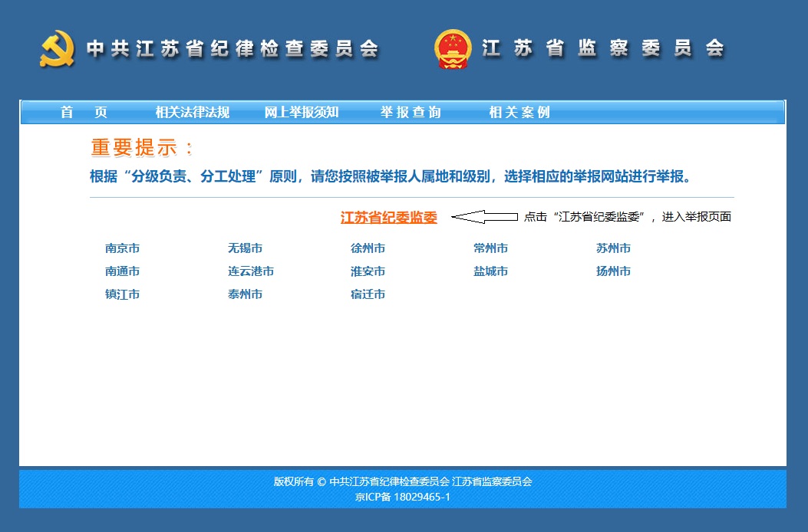Select 举报查询 in the navigation bar
This screenshot has height=532, width=808.
tap(411, 112)
